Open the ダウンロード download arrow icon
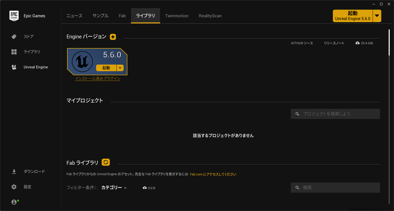Screen dimensions: 394x211 coord(14,172)
